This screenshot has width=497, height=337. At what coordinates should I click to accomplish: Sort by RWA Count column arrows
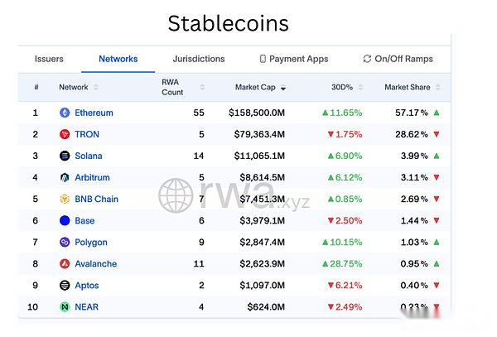coord(202,87)
